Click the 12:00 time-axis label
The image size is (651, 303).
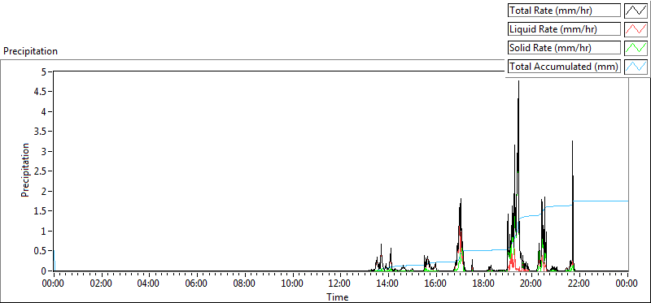pyautogui.click(x=341, y=284)
